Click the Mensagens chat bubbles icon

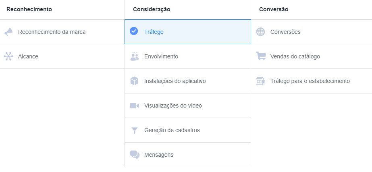[135, 155]
